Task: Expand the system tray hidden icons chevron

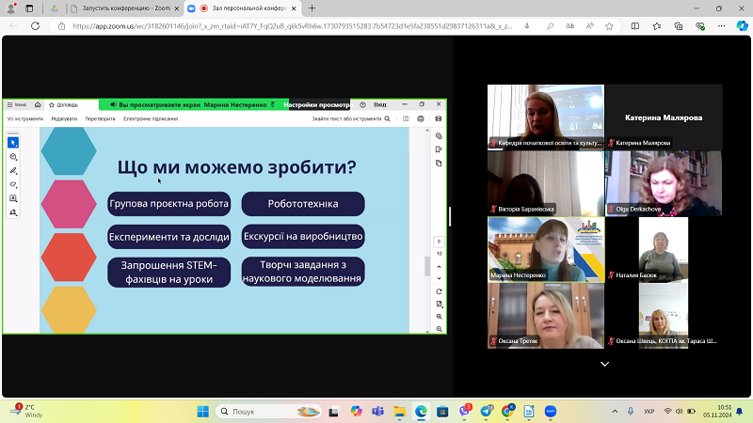Action: tap(615, 412)
